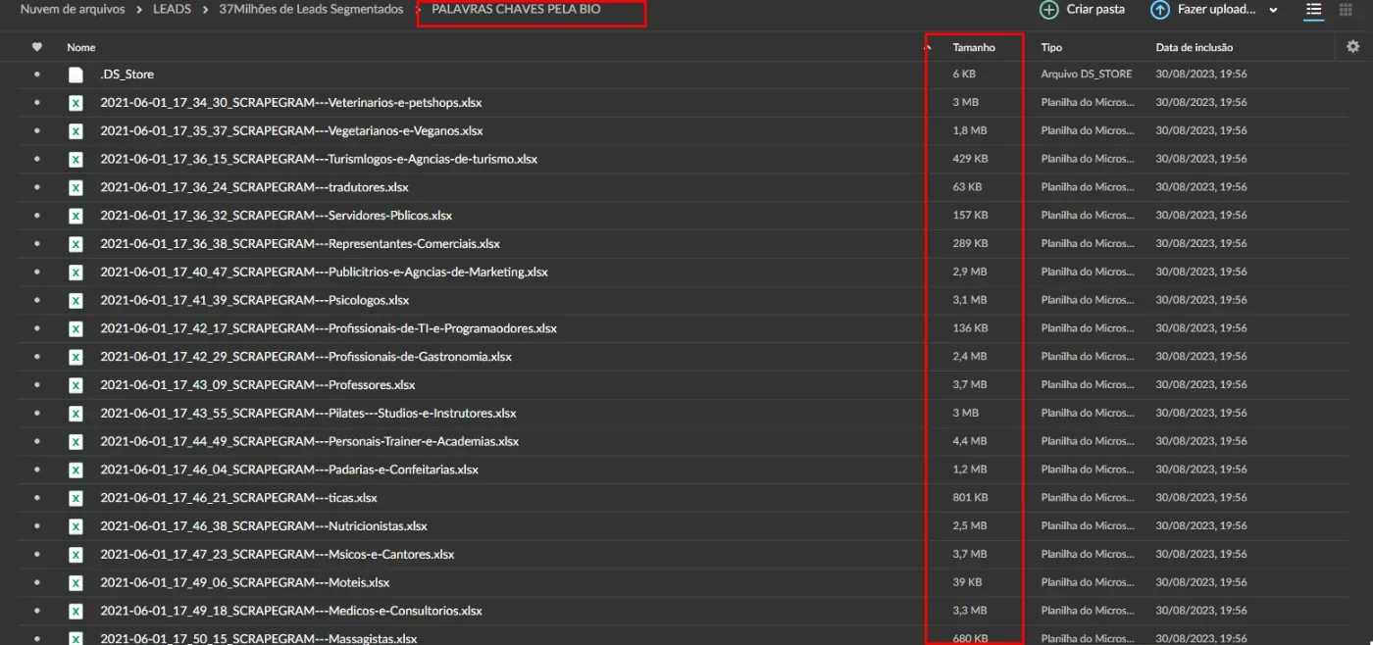Screen dimensions: 1373x645
Task: Click Excel icon of tradutores file
Action: coord(76,187)
